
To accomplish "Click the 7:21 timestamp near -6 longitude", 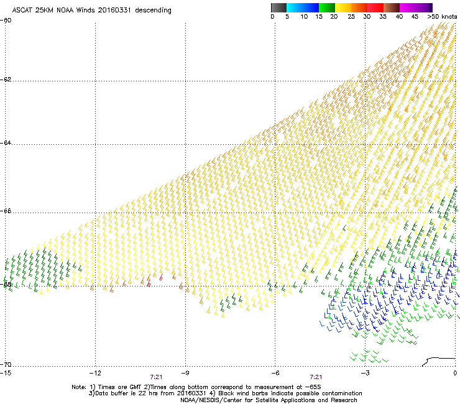I will (316, 377).
